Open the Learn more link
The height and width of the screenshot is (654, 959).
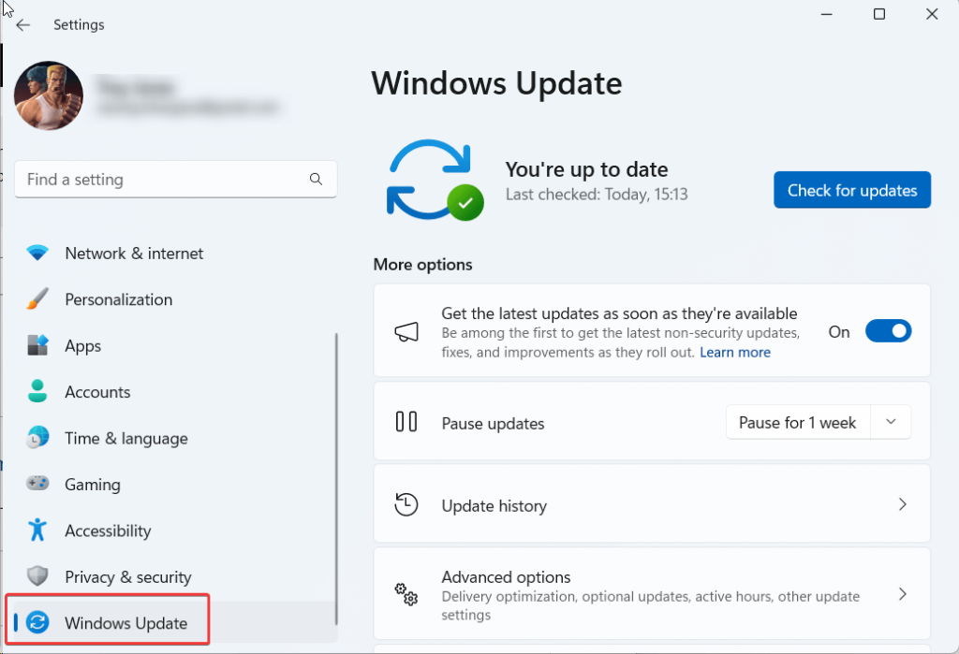[x=735, y=353]
